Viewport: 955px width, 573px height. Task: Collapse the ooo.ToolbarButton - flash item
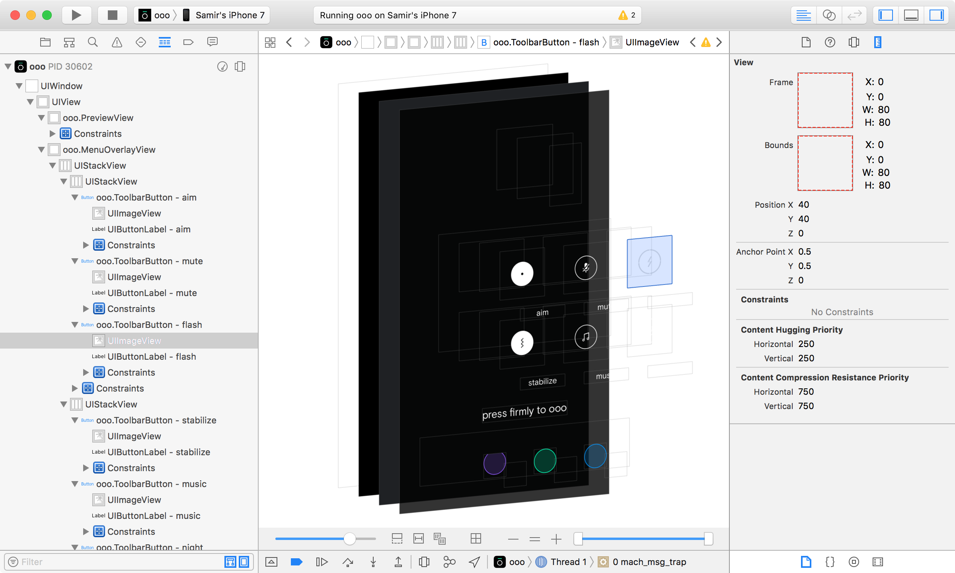[75, 325]
